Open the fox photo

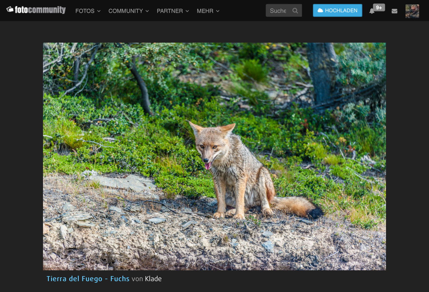pos(214,156)
